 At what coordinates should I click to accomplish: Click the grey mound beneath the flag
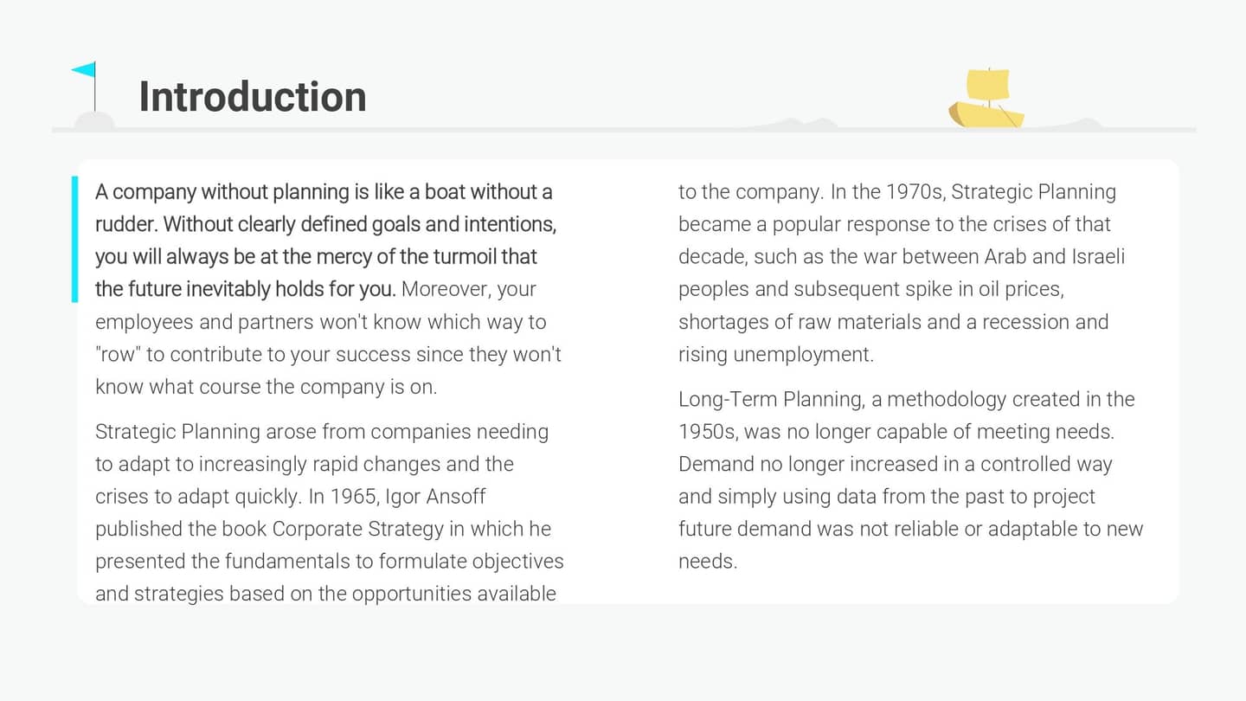pyautogui.click(x=93, y=121)
